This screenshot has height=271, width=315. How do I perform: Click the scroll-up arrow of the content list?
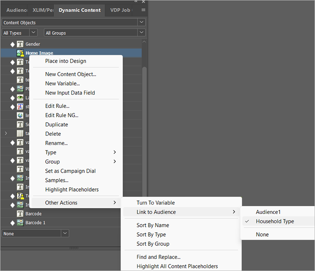144,42
